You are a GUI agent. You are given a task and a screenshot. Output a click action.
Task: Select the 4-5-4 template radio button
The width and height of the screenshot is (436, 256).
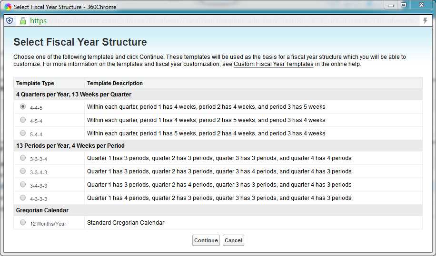23,120
